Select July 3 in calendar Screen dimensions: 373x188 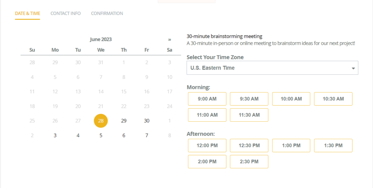[x=55, y=136]
